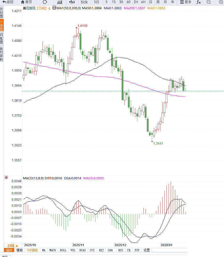The width and height of the screenshot is (224, 257).
Task: Switch to the tick chart interval
Action: click(84, 2)
